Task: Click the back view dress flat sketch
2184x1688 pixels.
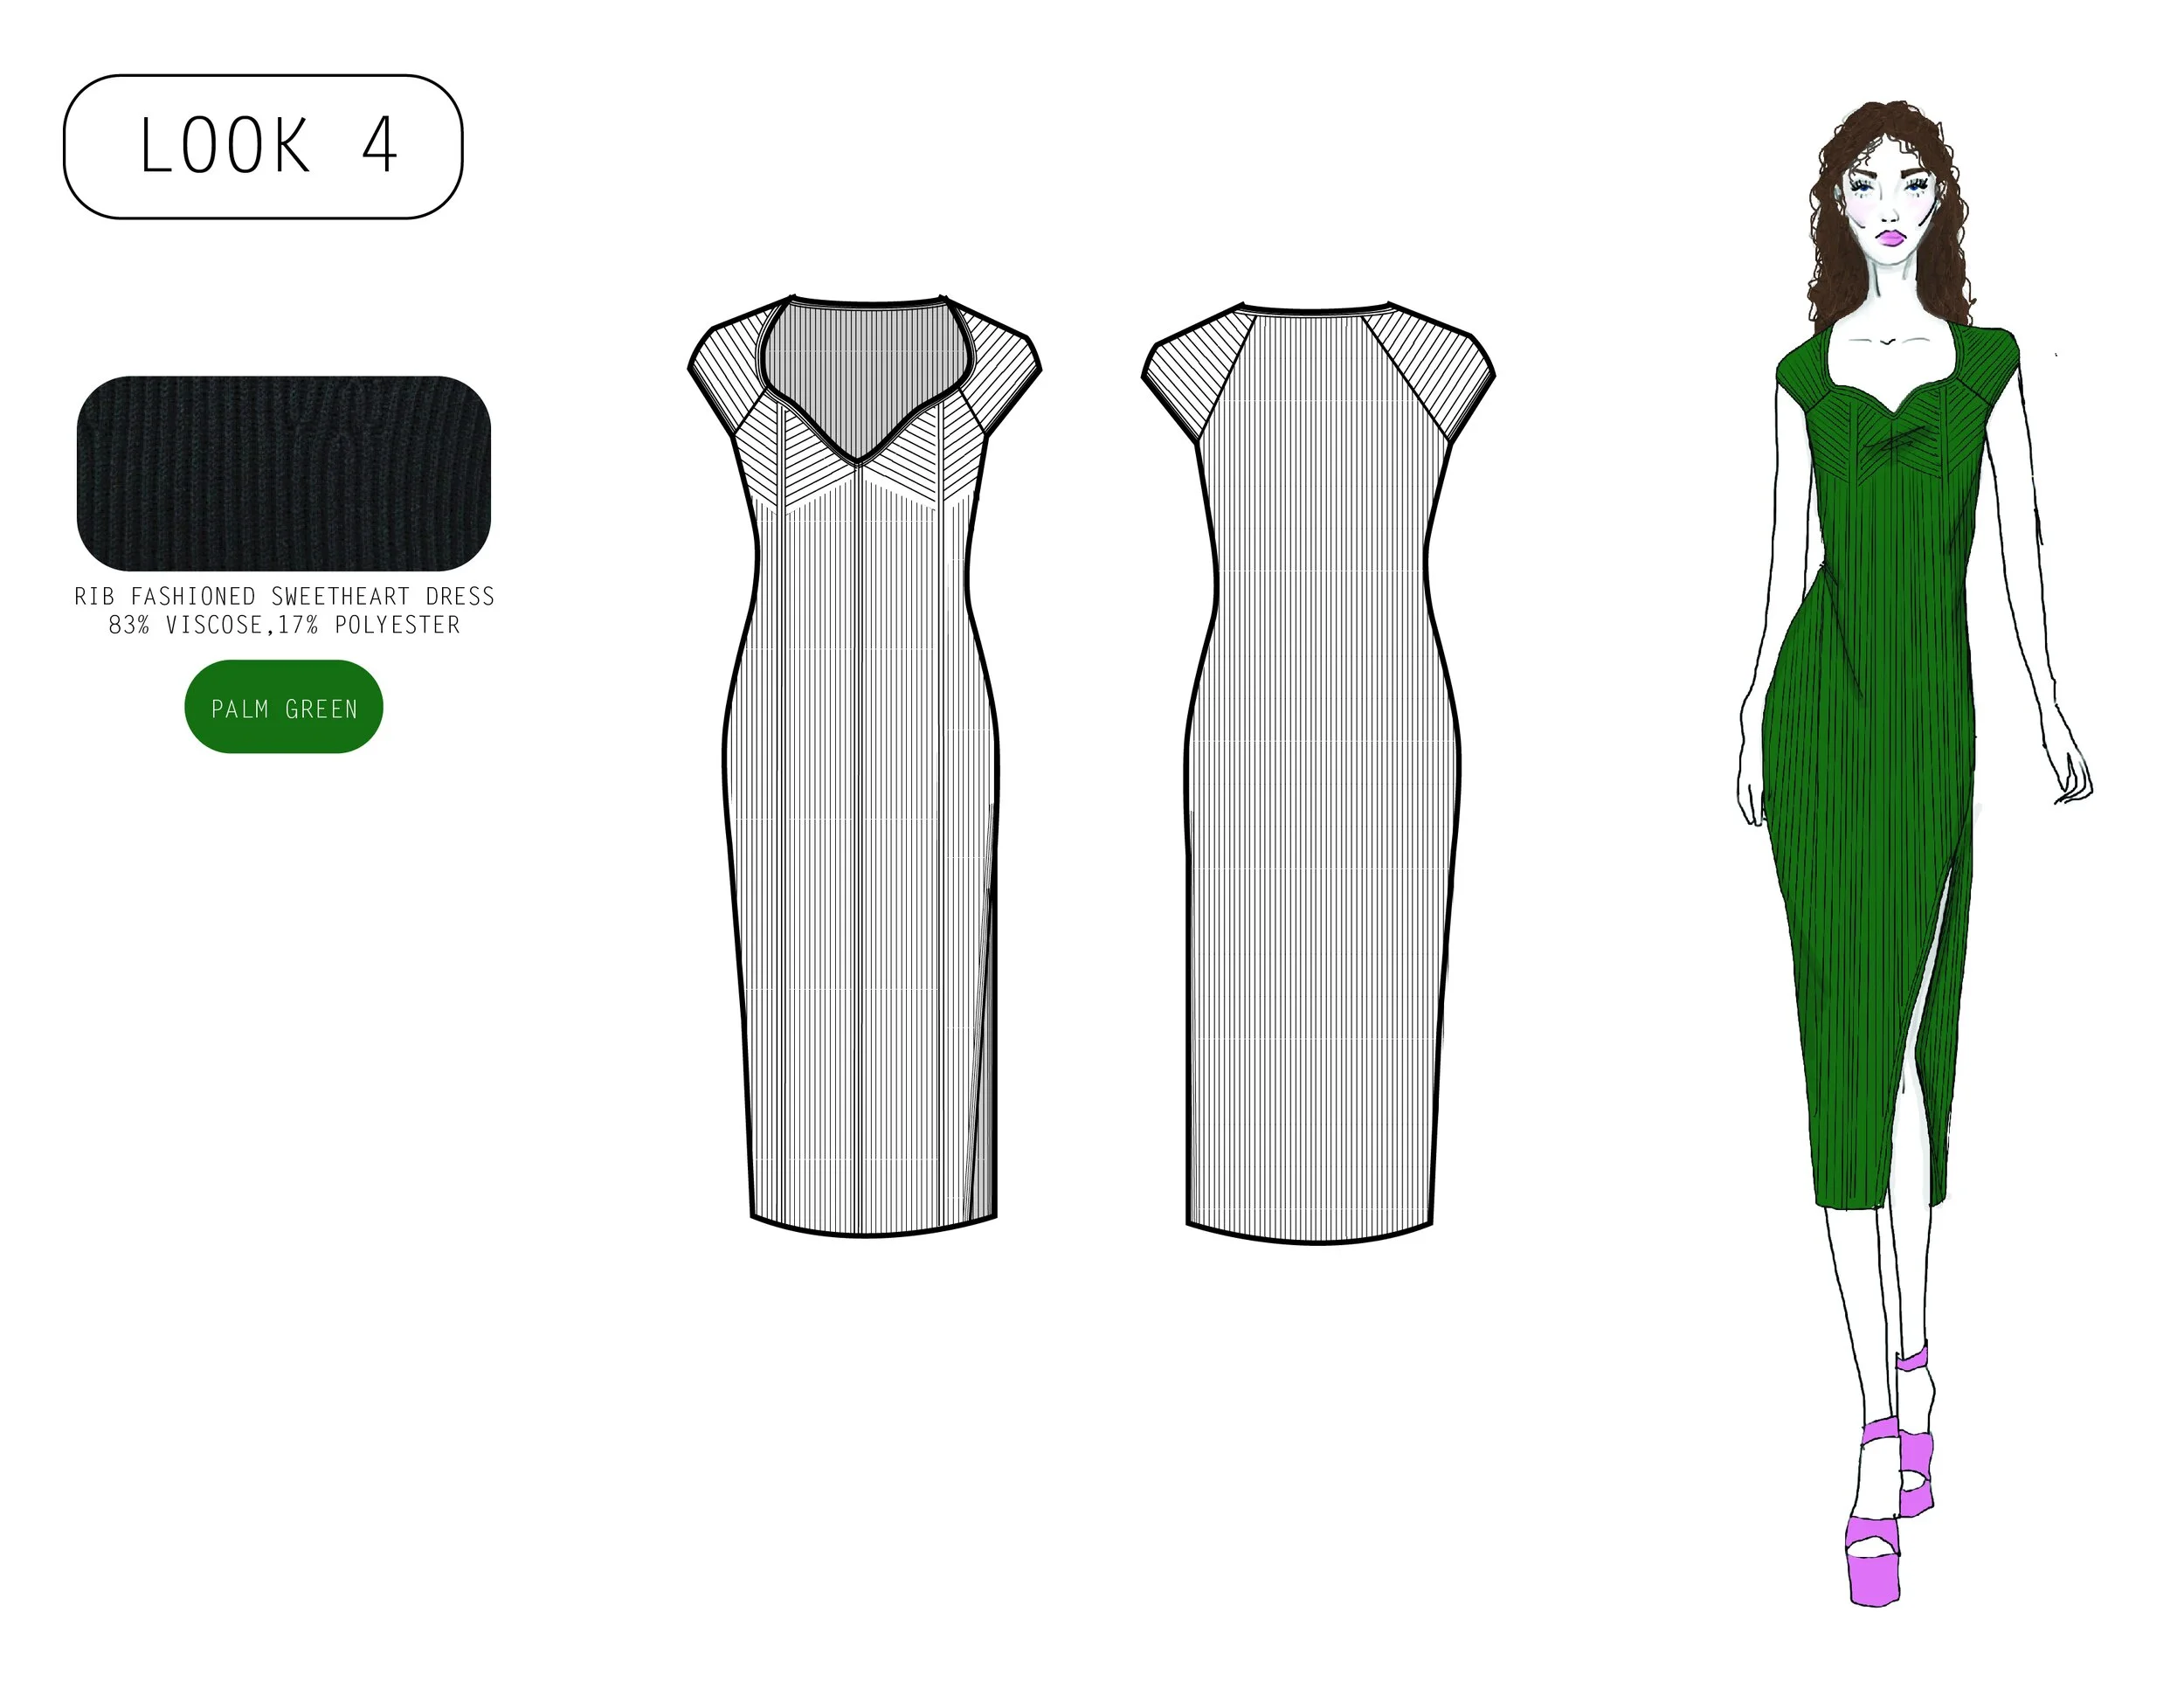Action: (x=1315, y=800)
